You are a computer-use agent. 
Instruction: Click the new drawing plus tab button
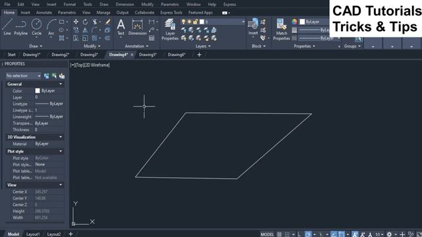pos(199,55)
